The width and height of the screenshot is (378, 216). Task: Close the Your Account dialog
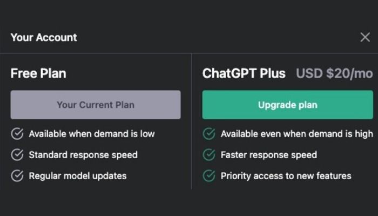click(x=365, y=37)
